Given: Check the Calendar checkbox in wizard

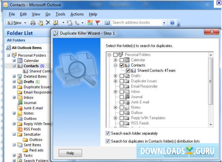Looking at the screenshot, I should (x=122, y=60).
